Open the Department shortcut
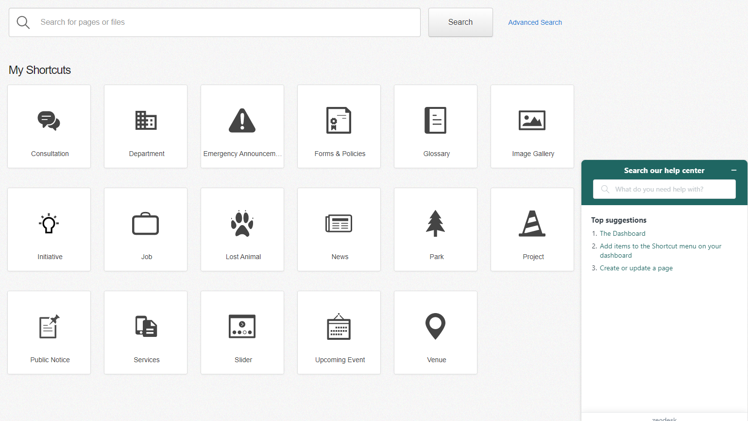Image resolution: width=748 pixels, height=421 pixels. click(145, 126)
